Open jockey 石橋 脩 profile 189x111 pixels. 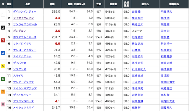136,50
